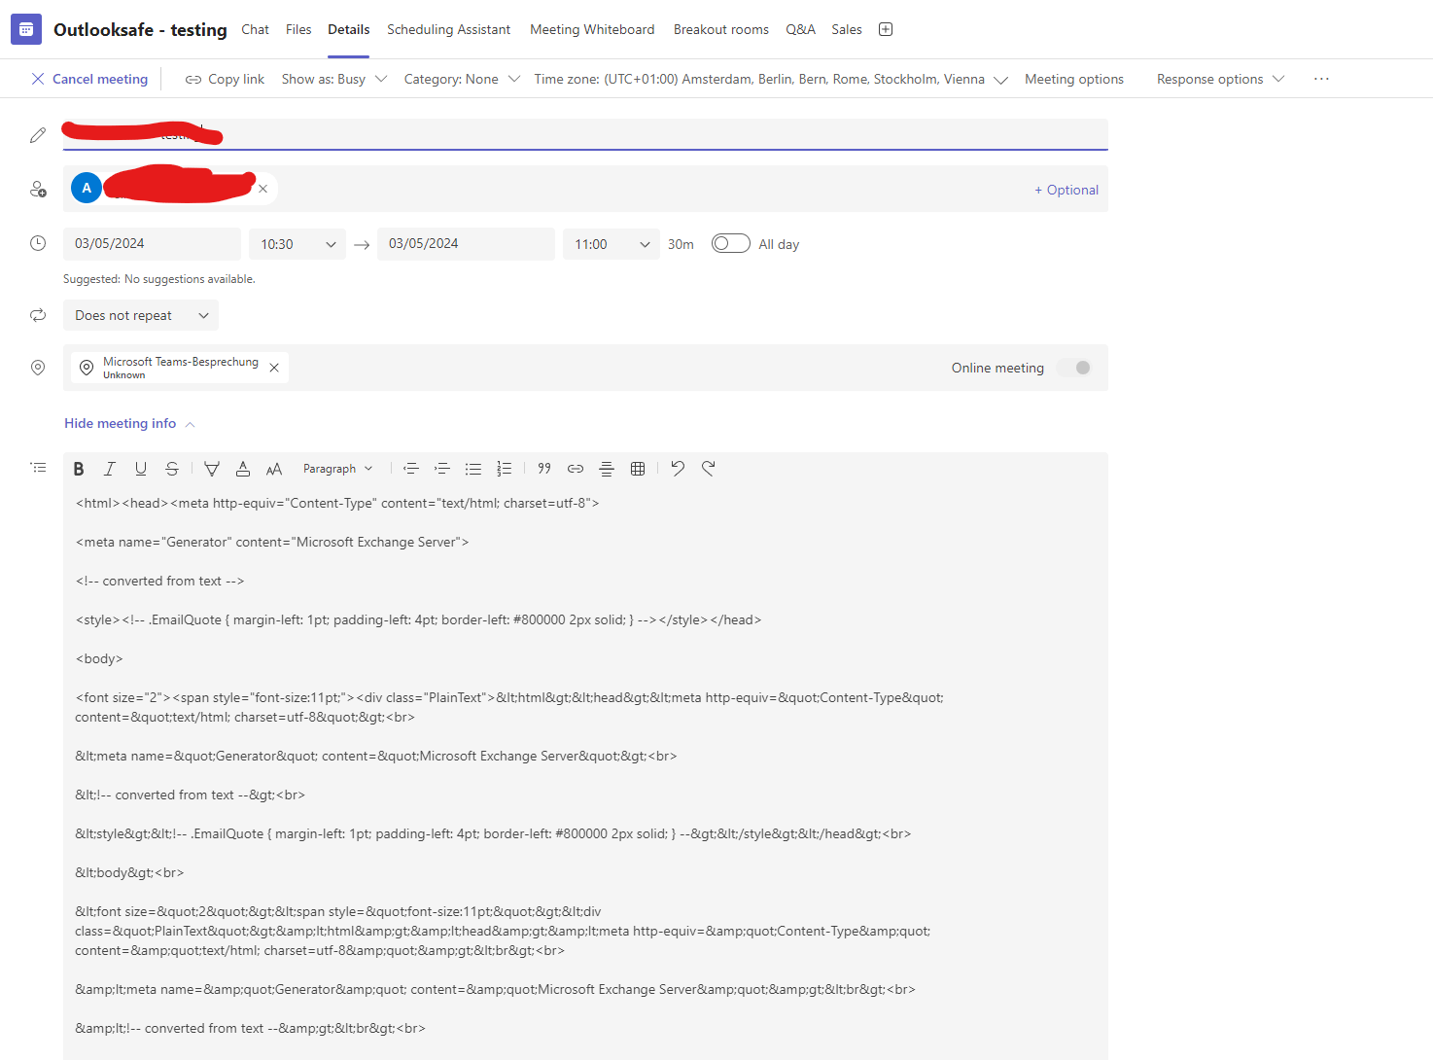Open Meeting options
This screenshot has height=1060, width=1433.
coord(1074,79)
